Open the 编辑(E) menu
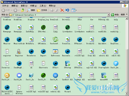 coord(15,6)
